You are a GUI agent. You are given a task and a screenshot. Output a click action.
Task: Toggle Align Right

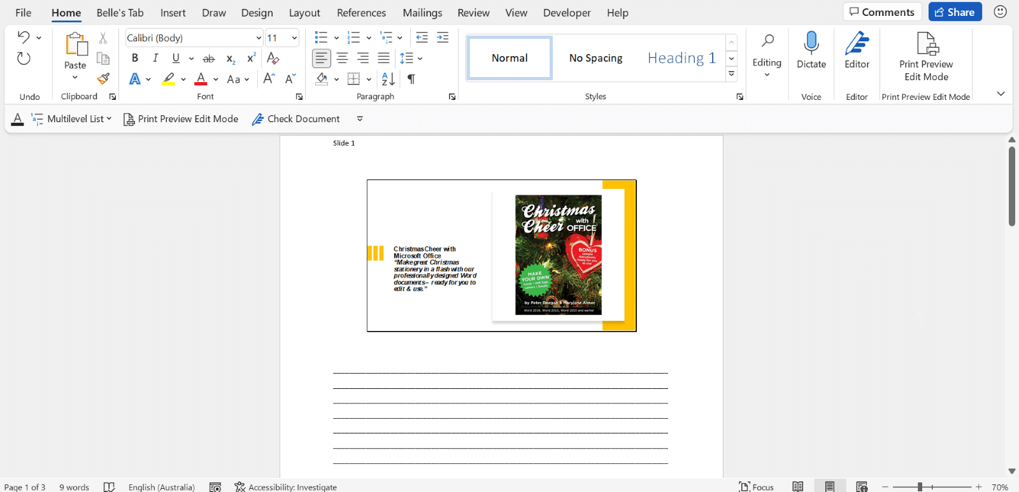(363, 59)
